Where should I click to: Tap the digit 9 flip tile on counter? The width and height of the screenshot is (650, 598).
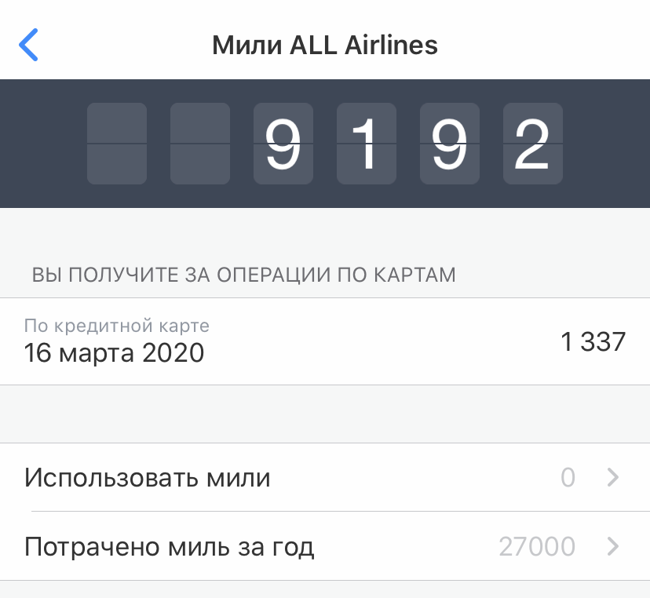tap(283, 143)
